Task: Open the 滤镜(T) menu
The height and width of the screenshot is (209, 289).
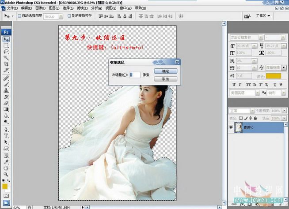Action: (81, 8)
